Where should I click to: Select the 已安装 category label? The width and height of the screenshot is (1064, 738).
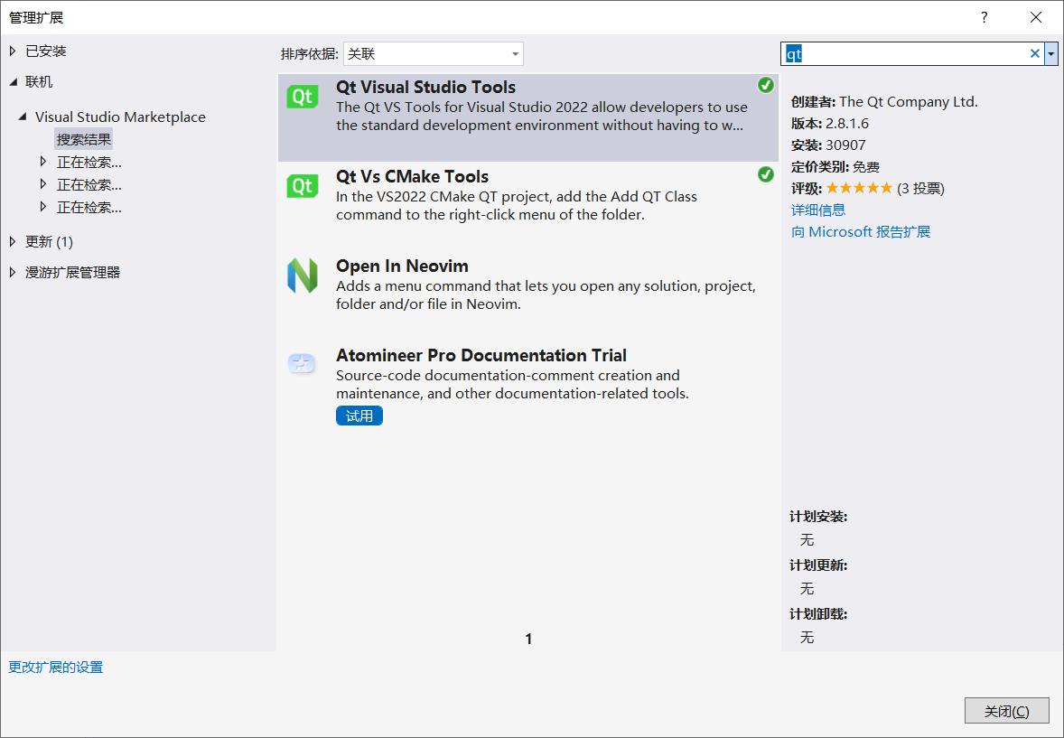coord(45,51)
